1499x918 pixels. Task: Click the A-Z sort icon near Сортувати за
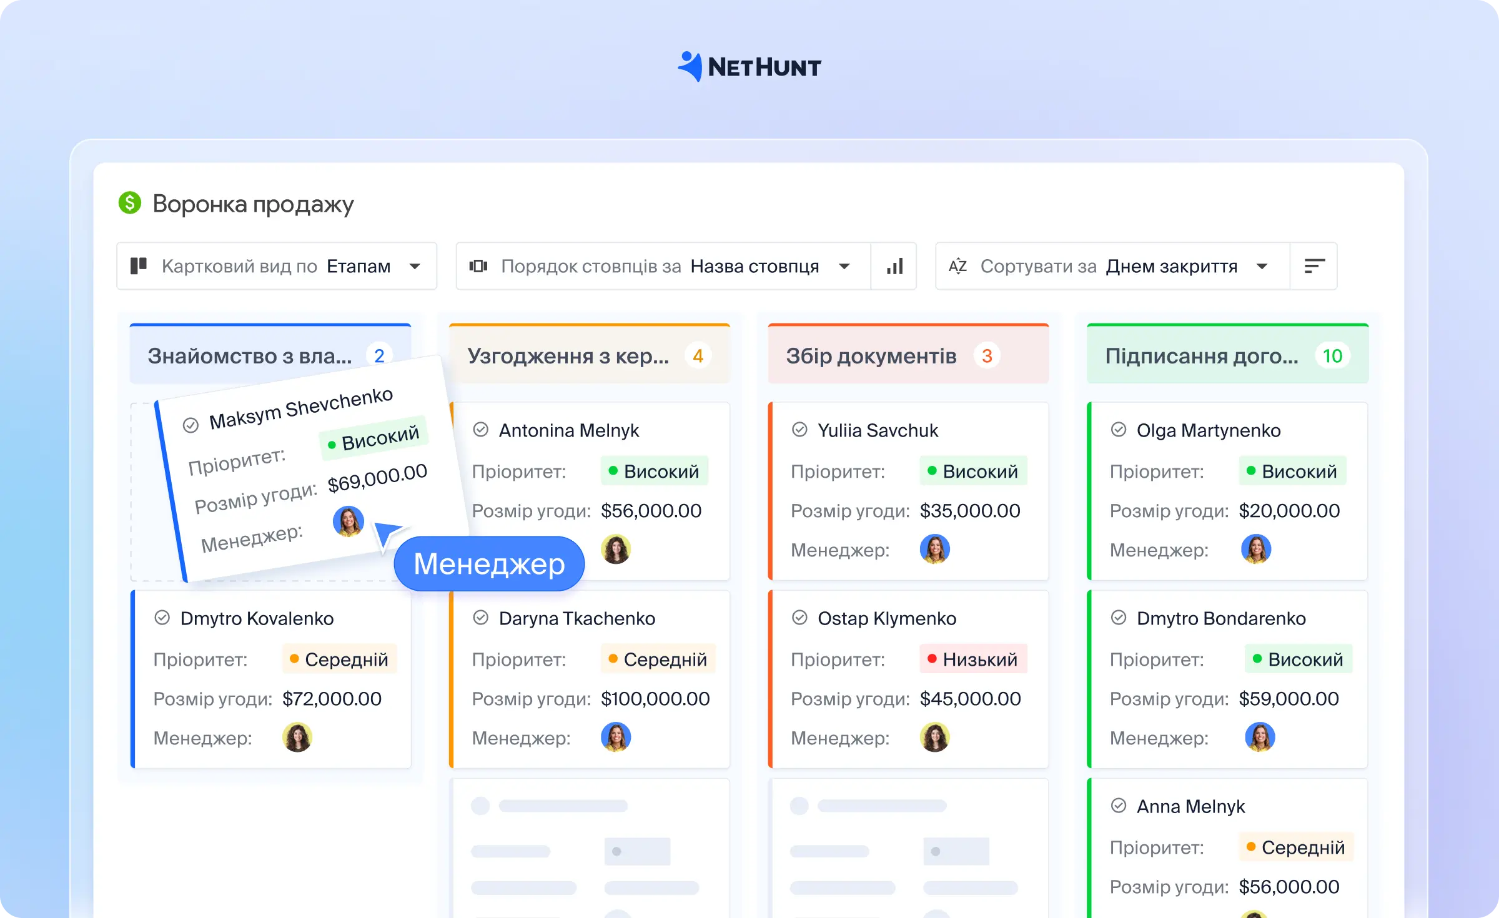(x=957, y=266)
